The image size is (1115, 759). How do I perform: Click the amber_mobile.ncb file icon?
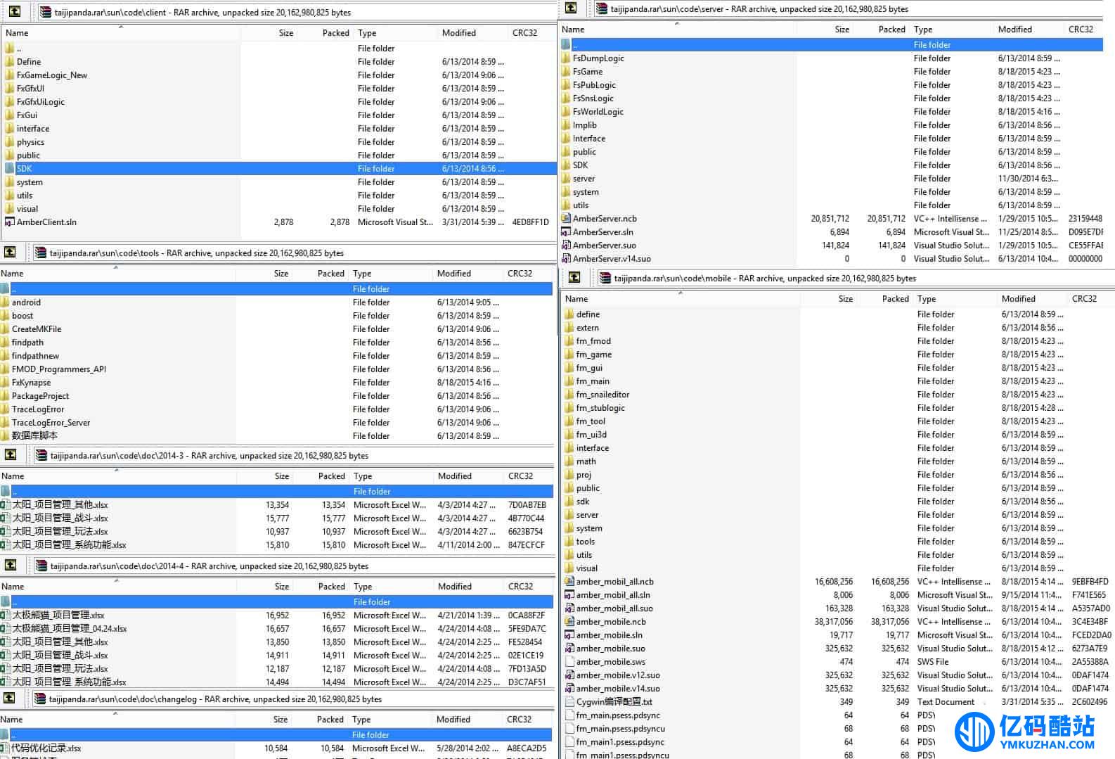(569, 622)
